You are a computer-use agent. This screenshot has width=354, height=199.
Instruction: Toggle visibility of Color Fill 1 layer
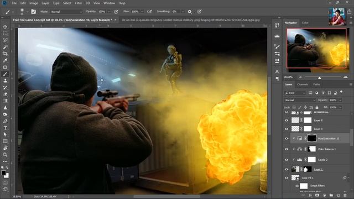coord(287,178)
